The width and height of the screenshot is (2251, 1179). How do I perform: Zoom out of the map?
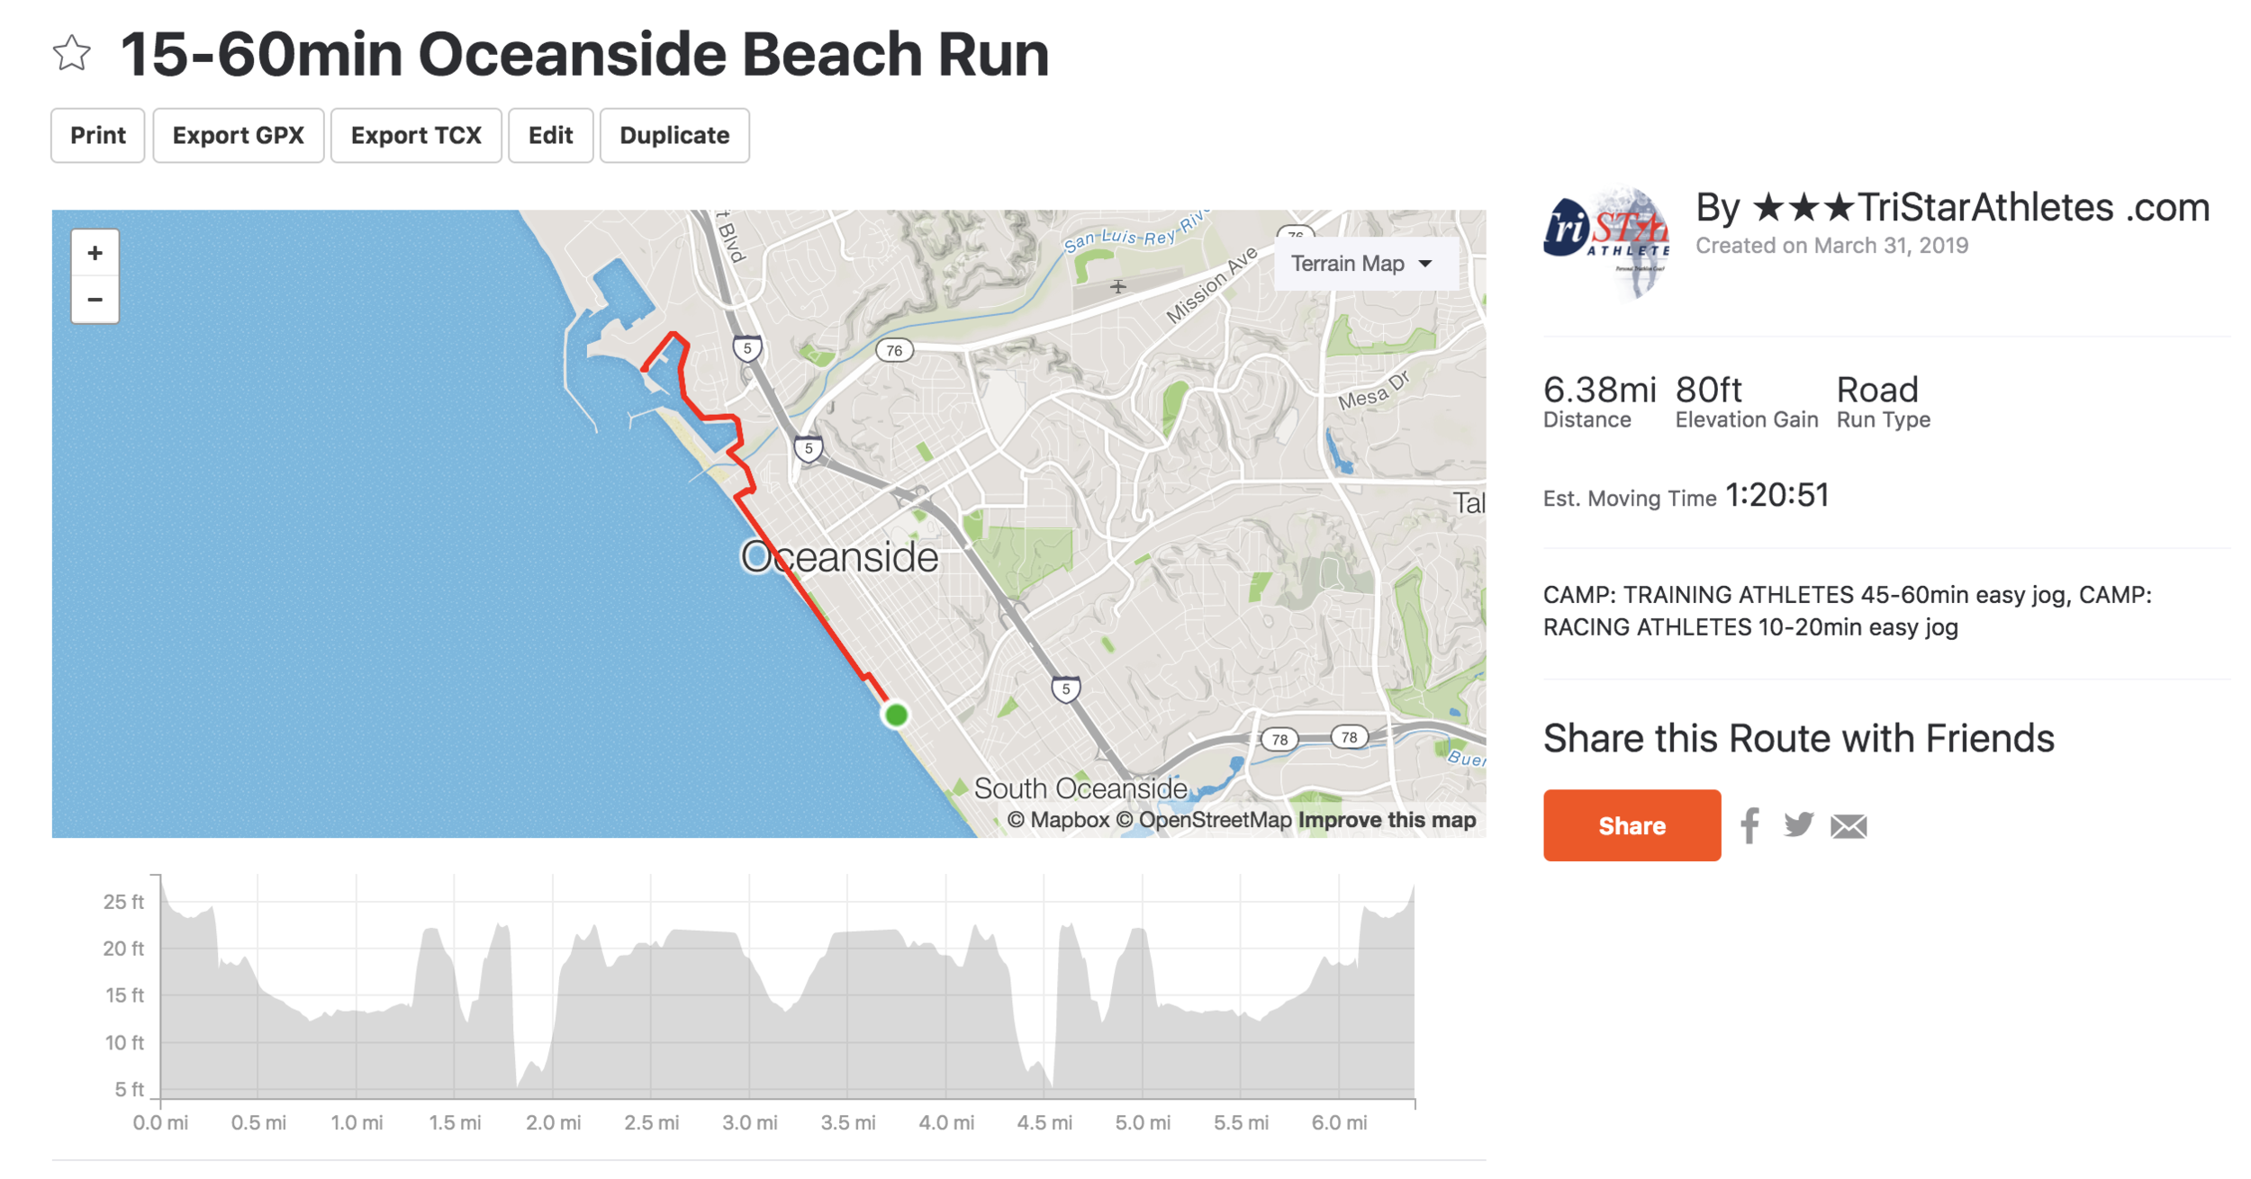tap(95, 300)
